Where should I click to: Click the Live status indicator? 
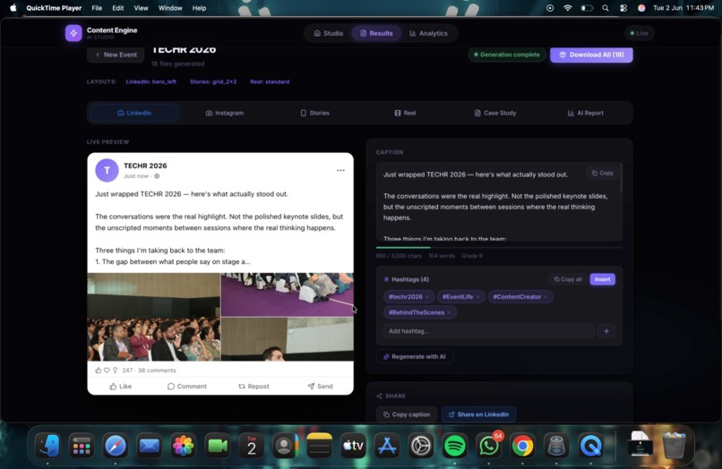(639, 33)
